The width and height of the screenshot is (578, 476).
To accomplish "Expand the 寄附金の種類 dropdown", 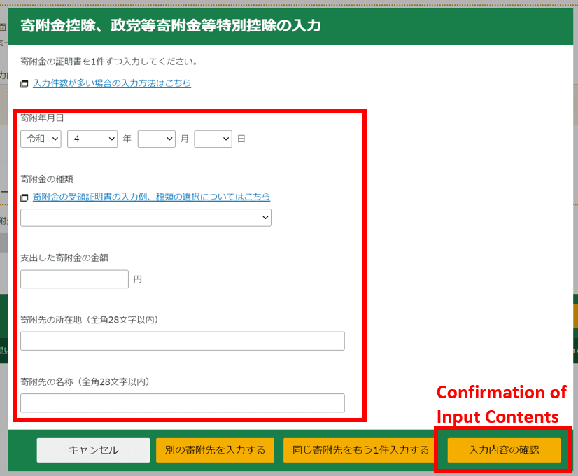I will (146, 218).
